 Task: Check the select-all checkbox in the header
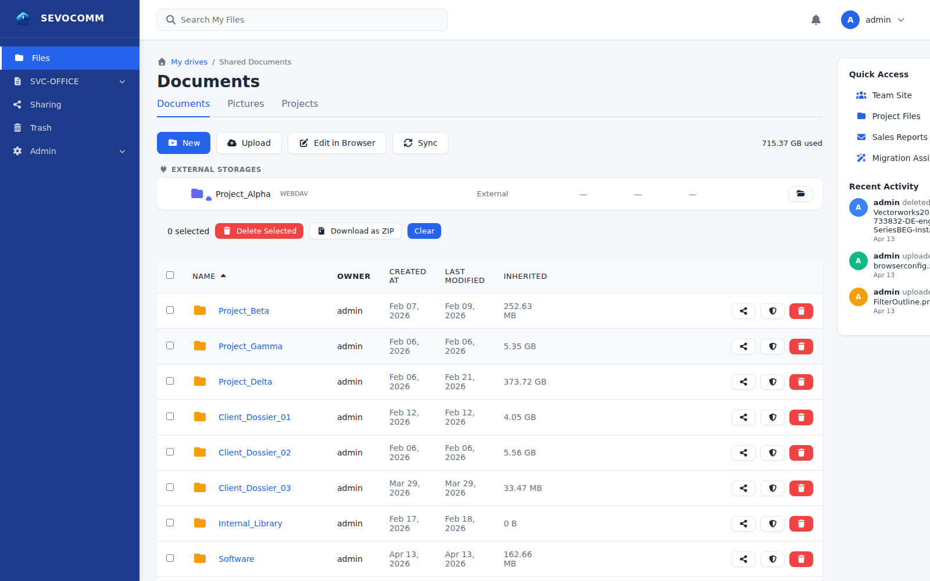pyautogui.click(x=170, y=275)
